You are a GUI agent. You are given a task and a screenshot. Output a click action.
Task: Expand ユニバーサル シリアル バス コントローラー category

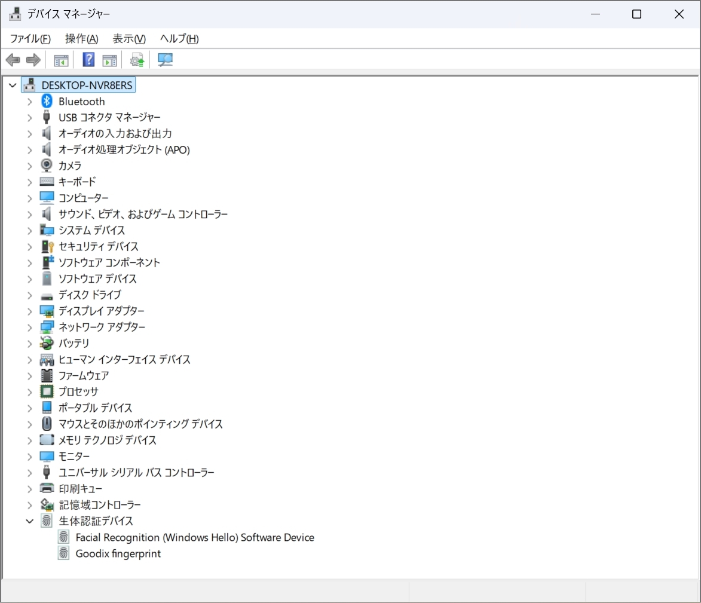pyautogui.click(x=29, y=473)
